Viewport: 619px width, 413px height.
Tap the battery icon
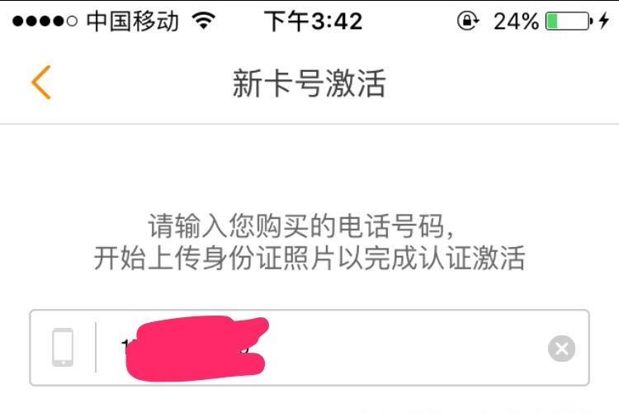(569, 21)
